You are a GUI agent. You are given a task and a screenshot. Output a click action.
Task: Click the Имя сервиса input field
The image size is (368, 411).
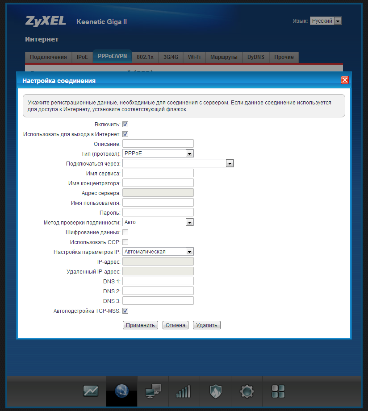[x=158, y=173]
